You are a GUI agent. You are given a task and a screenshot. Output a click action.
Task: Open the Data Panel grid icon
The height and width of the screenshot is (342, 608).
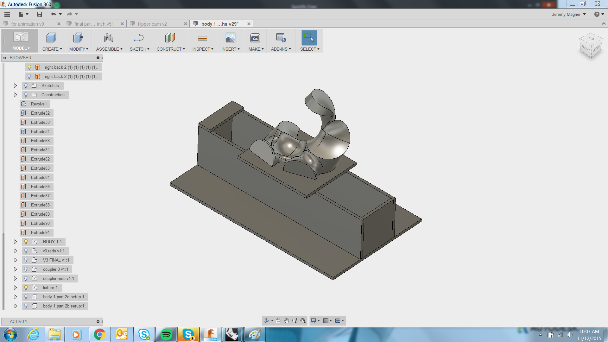click(7, 14)
